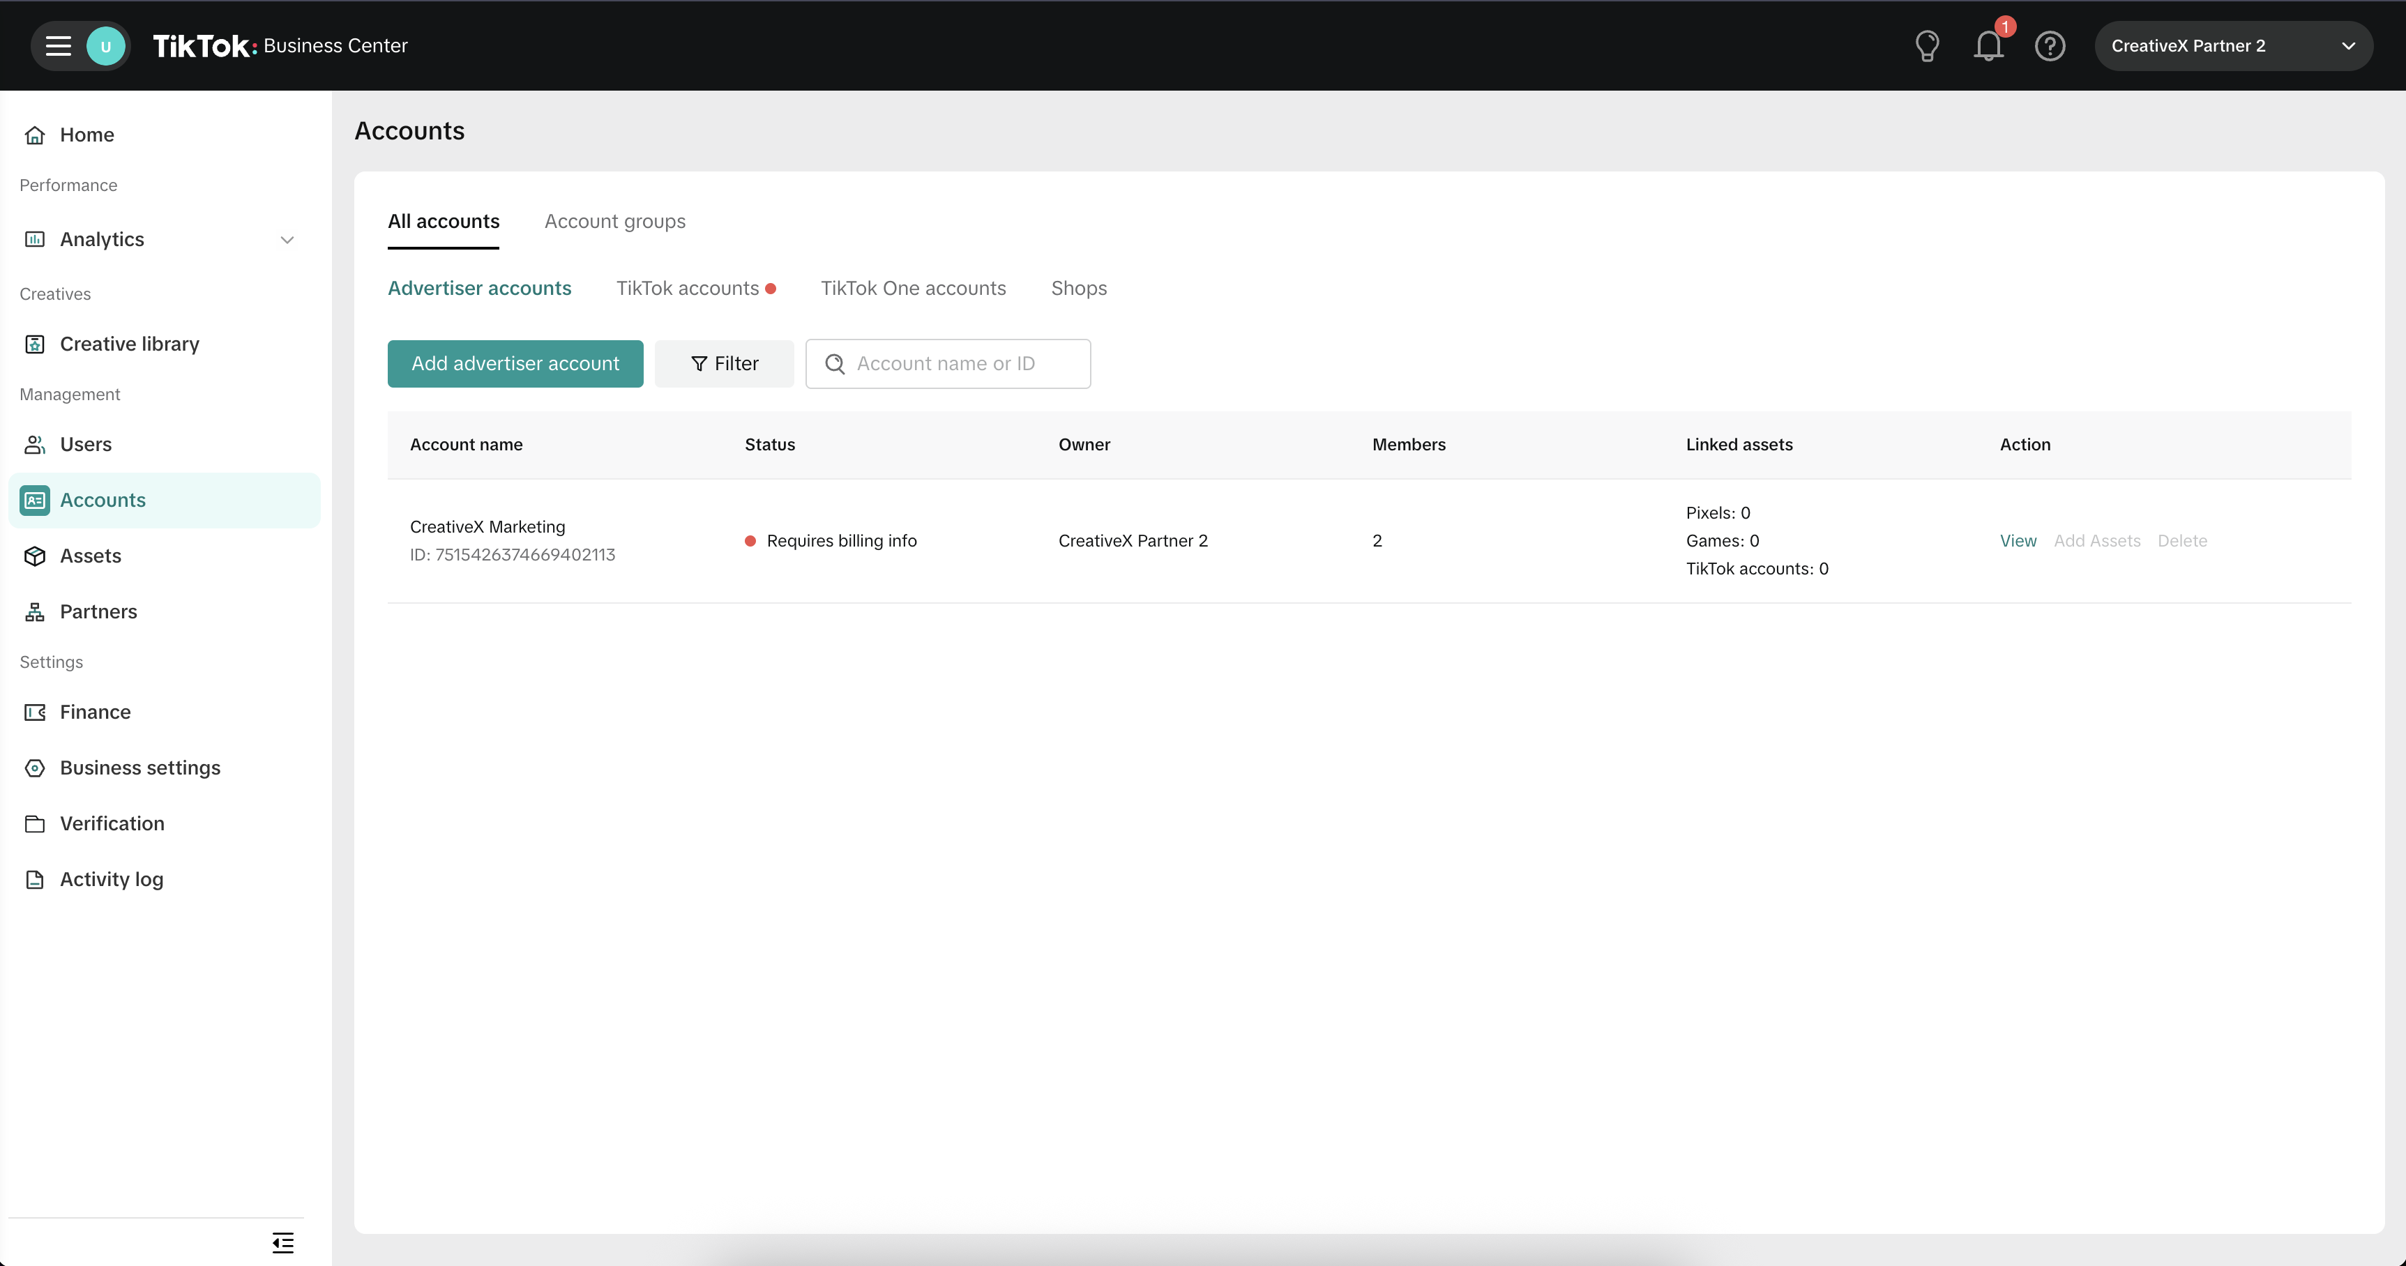This screenshot has width=2406, height=1266.
Task: Switch to the All accounts tab
Action: (x=444, y=221)
